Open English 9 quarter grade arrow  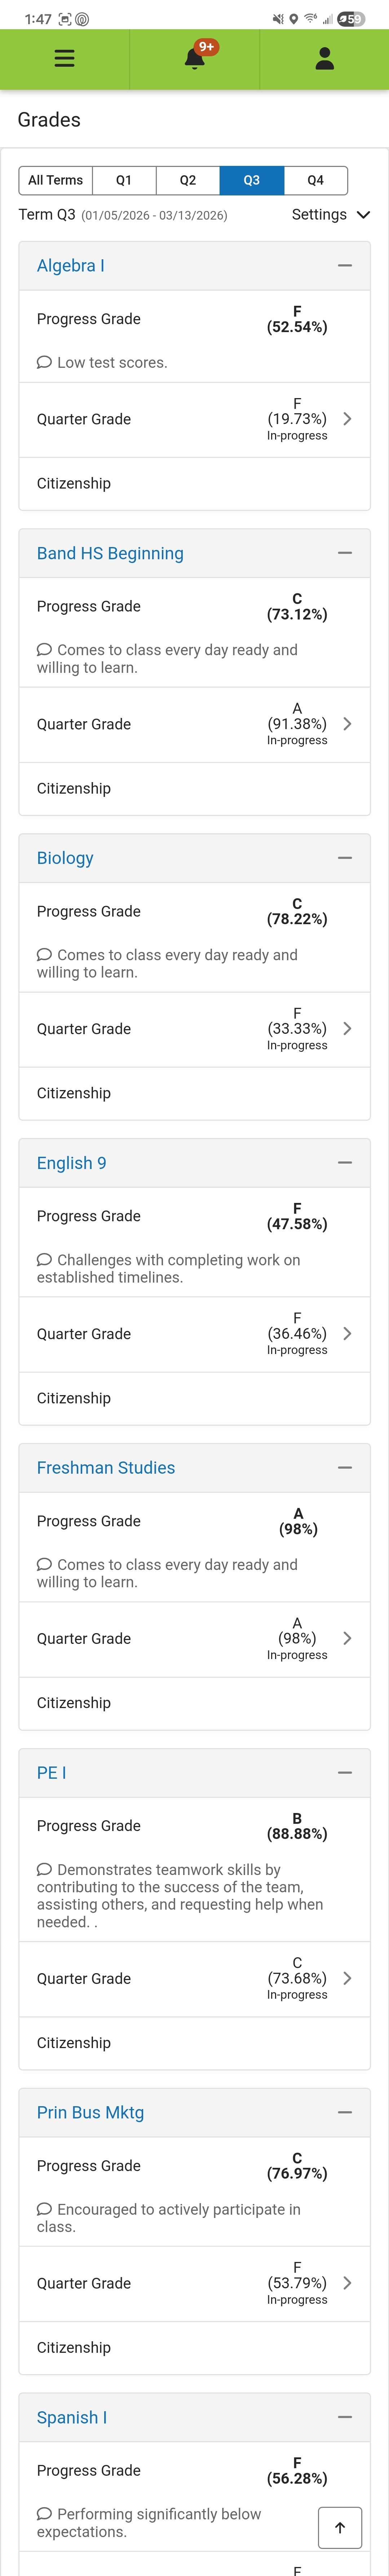click(347, 1333)
